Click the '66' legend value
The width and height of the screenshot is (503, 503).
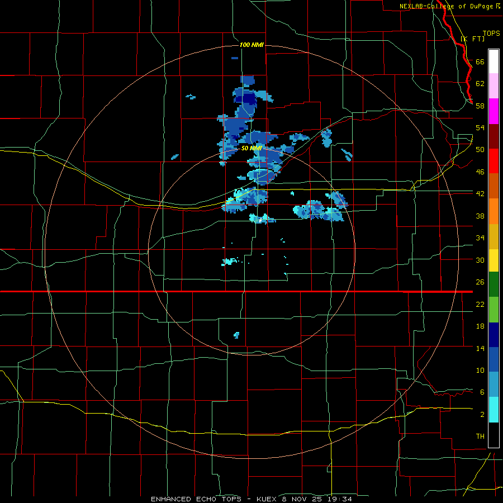coord(480,61)
